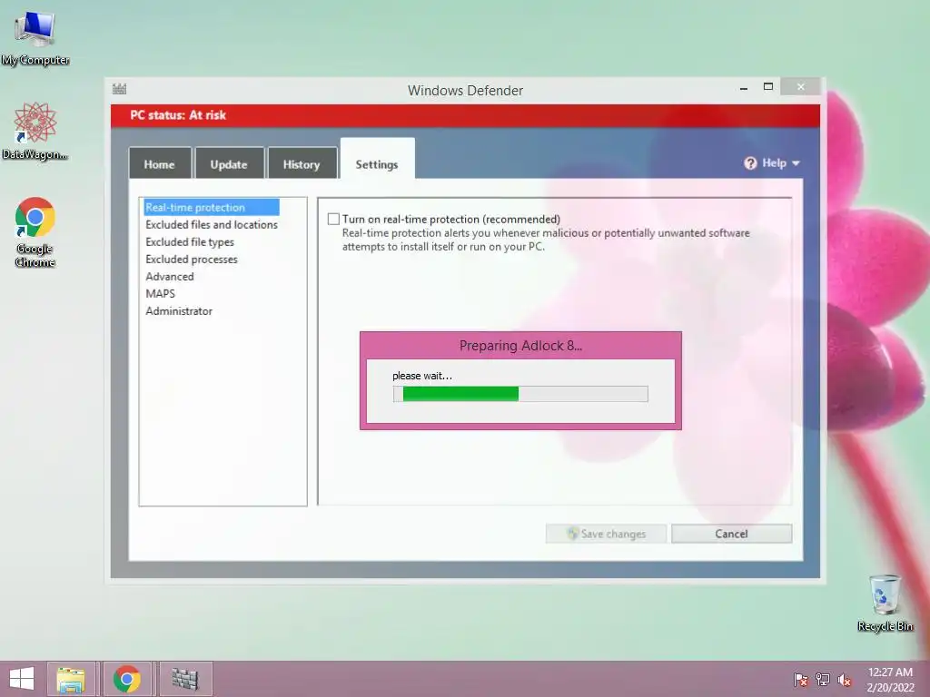Image resolution: width=930 pixels, height=697 pixels.
Task: Switch to the Update tab
Action: [229, 164]
